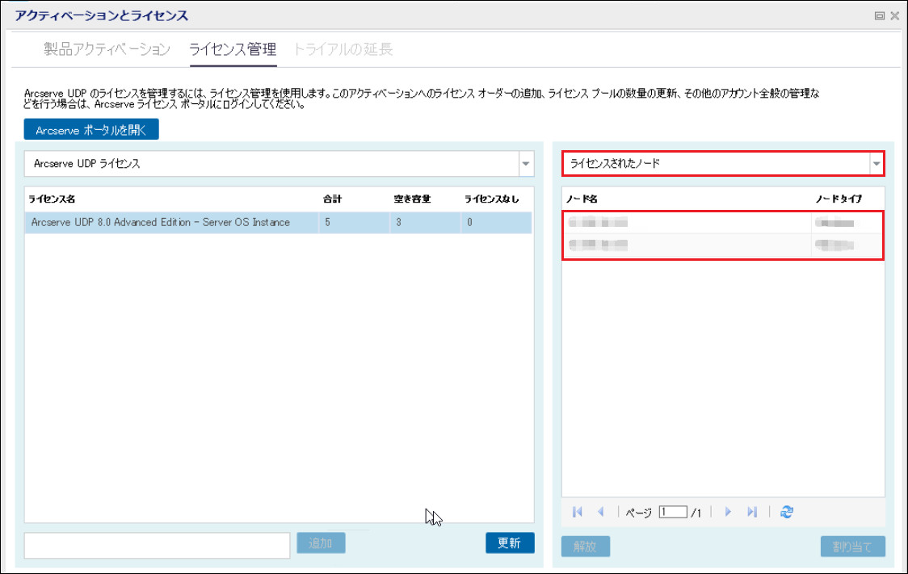Open the Arcserve UDP ライセンス combo box
Image resolution: width=908 pixels, height=574 pixels.
(280, 164)
